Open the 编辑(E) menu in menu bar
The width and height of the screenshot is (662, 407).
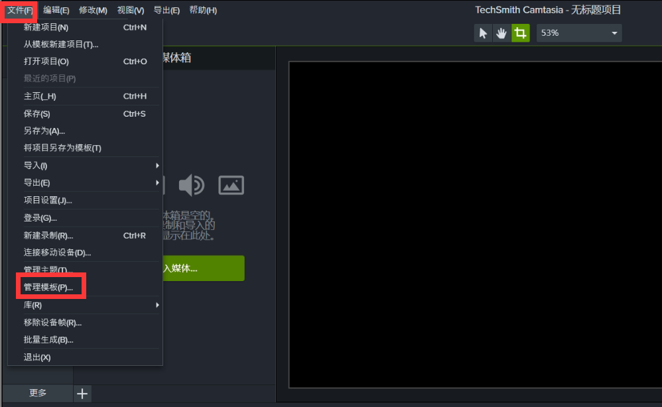56,10
